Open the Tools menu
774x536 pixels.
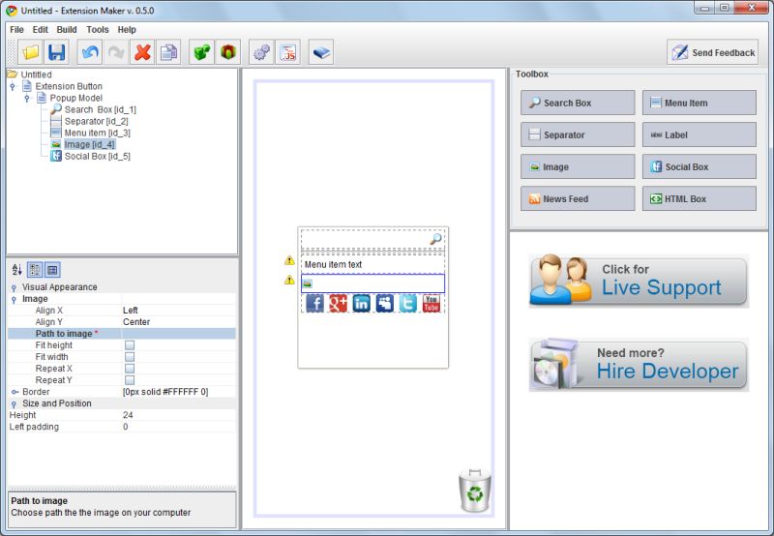(x=98, y=30)
